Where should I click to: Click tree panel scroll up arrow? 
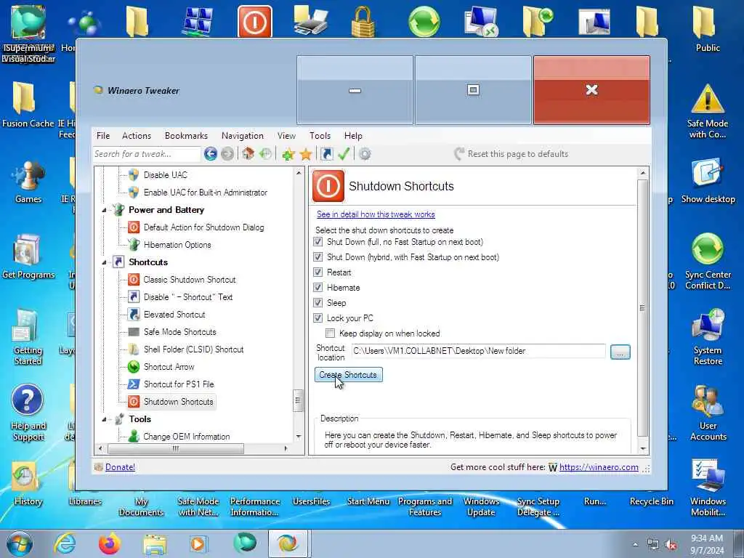[299, 173]
